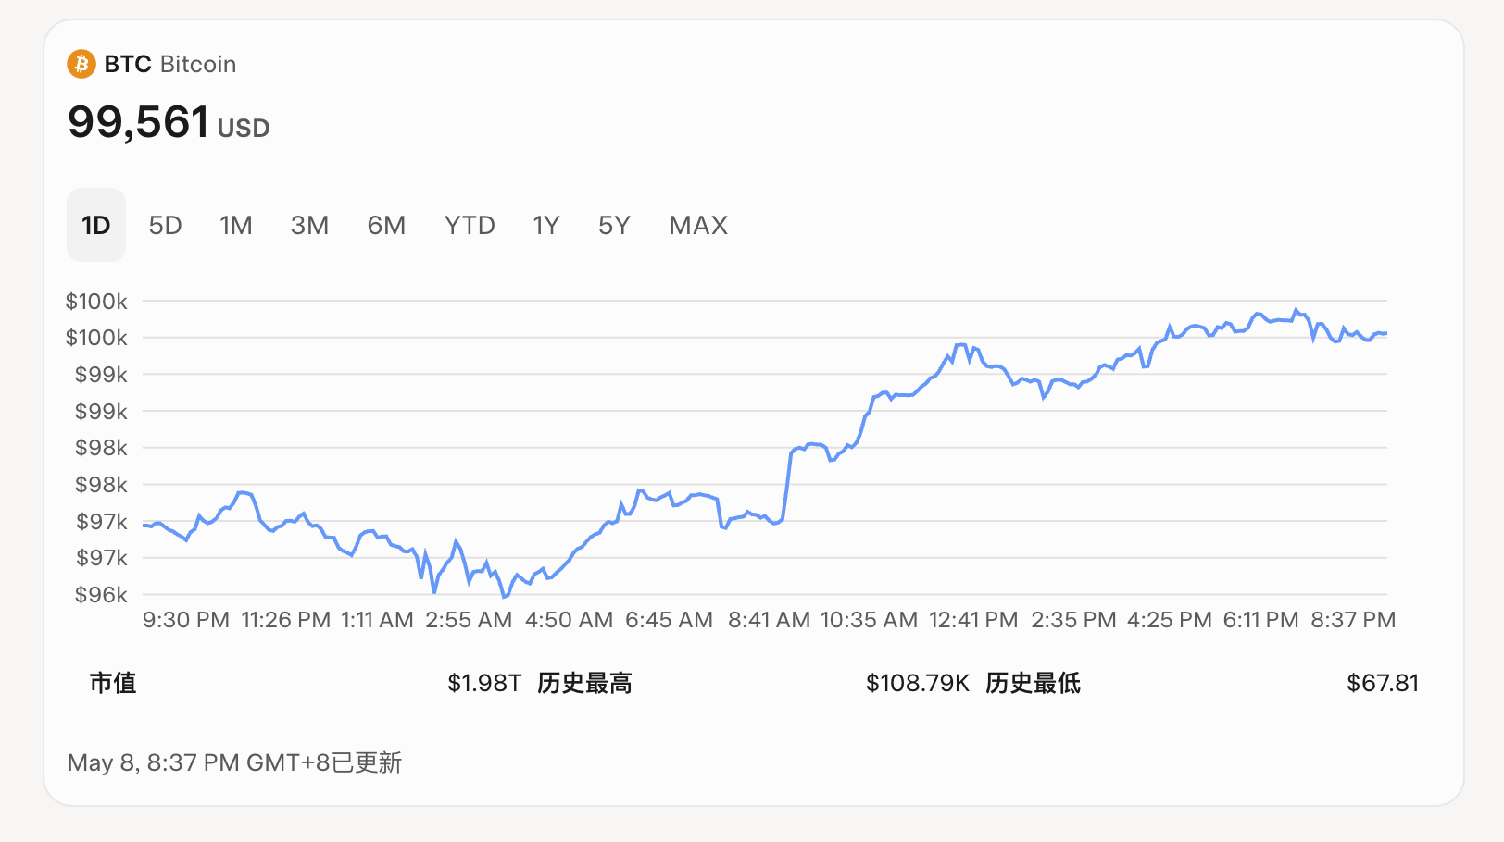Image resolution: width=1504 pixels, height=842 pixels.
Task: Choose the 1M chart range
Action: (x=236, y=225)
